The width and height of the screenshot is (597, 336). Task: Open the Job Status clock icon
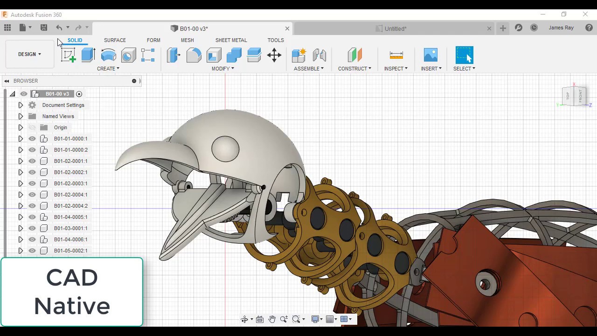[x=534, y=28]
